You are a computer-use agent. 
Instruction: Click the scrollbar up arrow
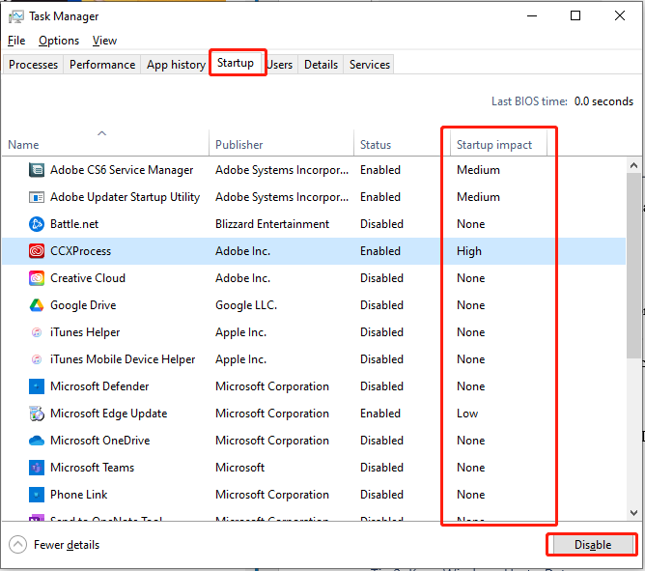pyautogui.click(x=633, y=165)
